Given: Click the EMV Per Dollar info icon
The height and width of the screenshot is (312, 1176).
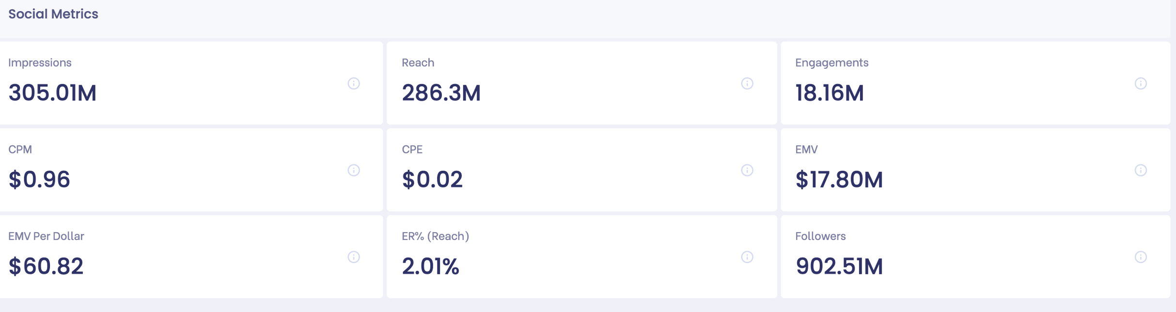Looking at the screenshot, I should [354, 257].
